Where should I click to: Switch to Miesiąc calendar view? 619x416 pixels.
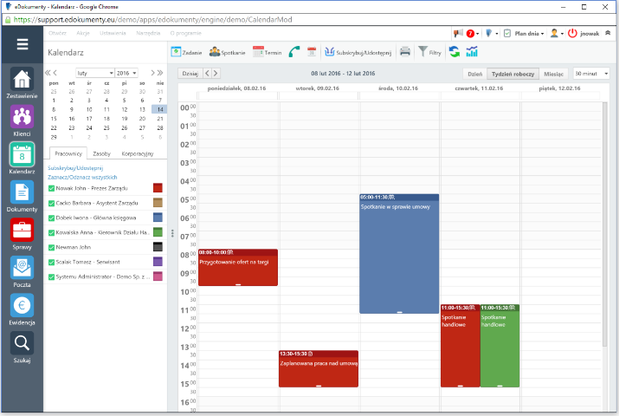(554, 74)
